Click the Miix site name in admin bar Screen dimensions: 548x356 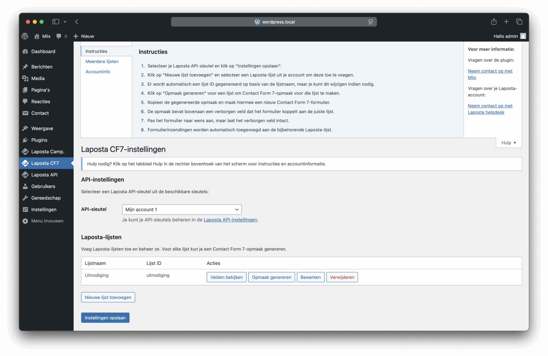click(x=46, y=36)
